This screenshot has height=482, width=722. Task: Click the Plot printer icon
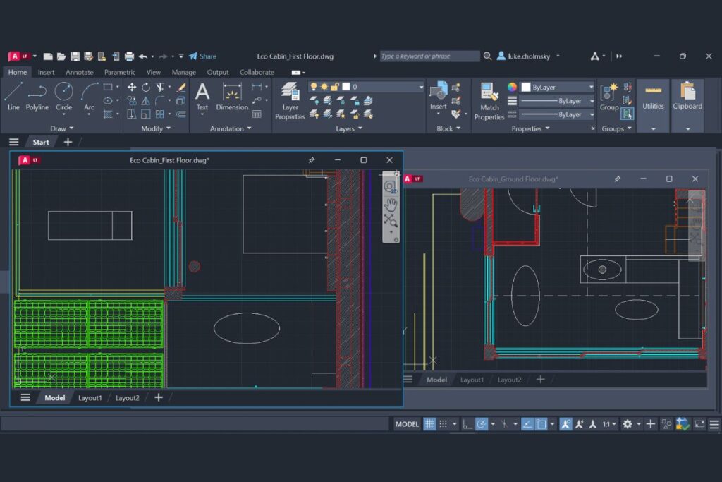point(129,56)
